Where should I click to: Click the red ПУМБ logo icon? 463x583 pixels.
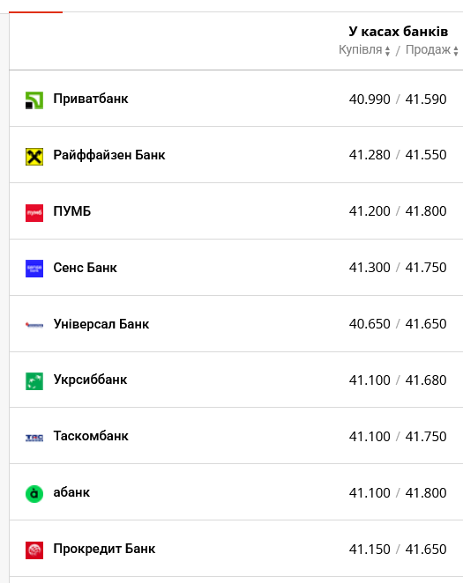[x=34, y=212]
